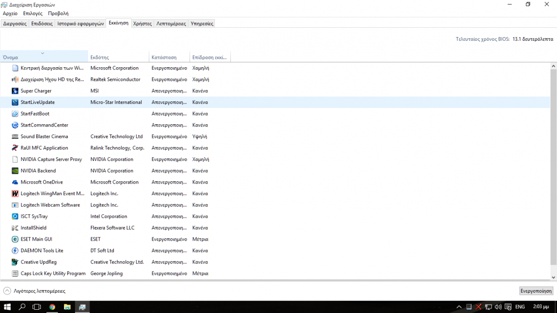Viewport: 557px width, 313px height.
Task: Select the Microsoft OneDrive name text
Action: (x=42, y=182)
